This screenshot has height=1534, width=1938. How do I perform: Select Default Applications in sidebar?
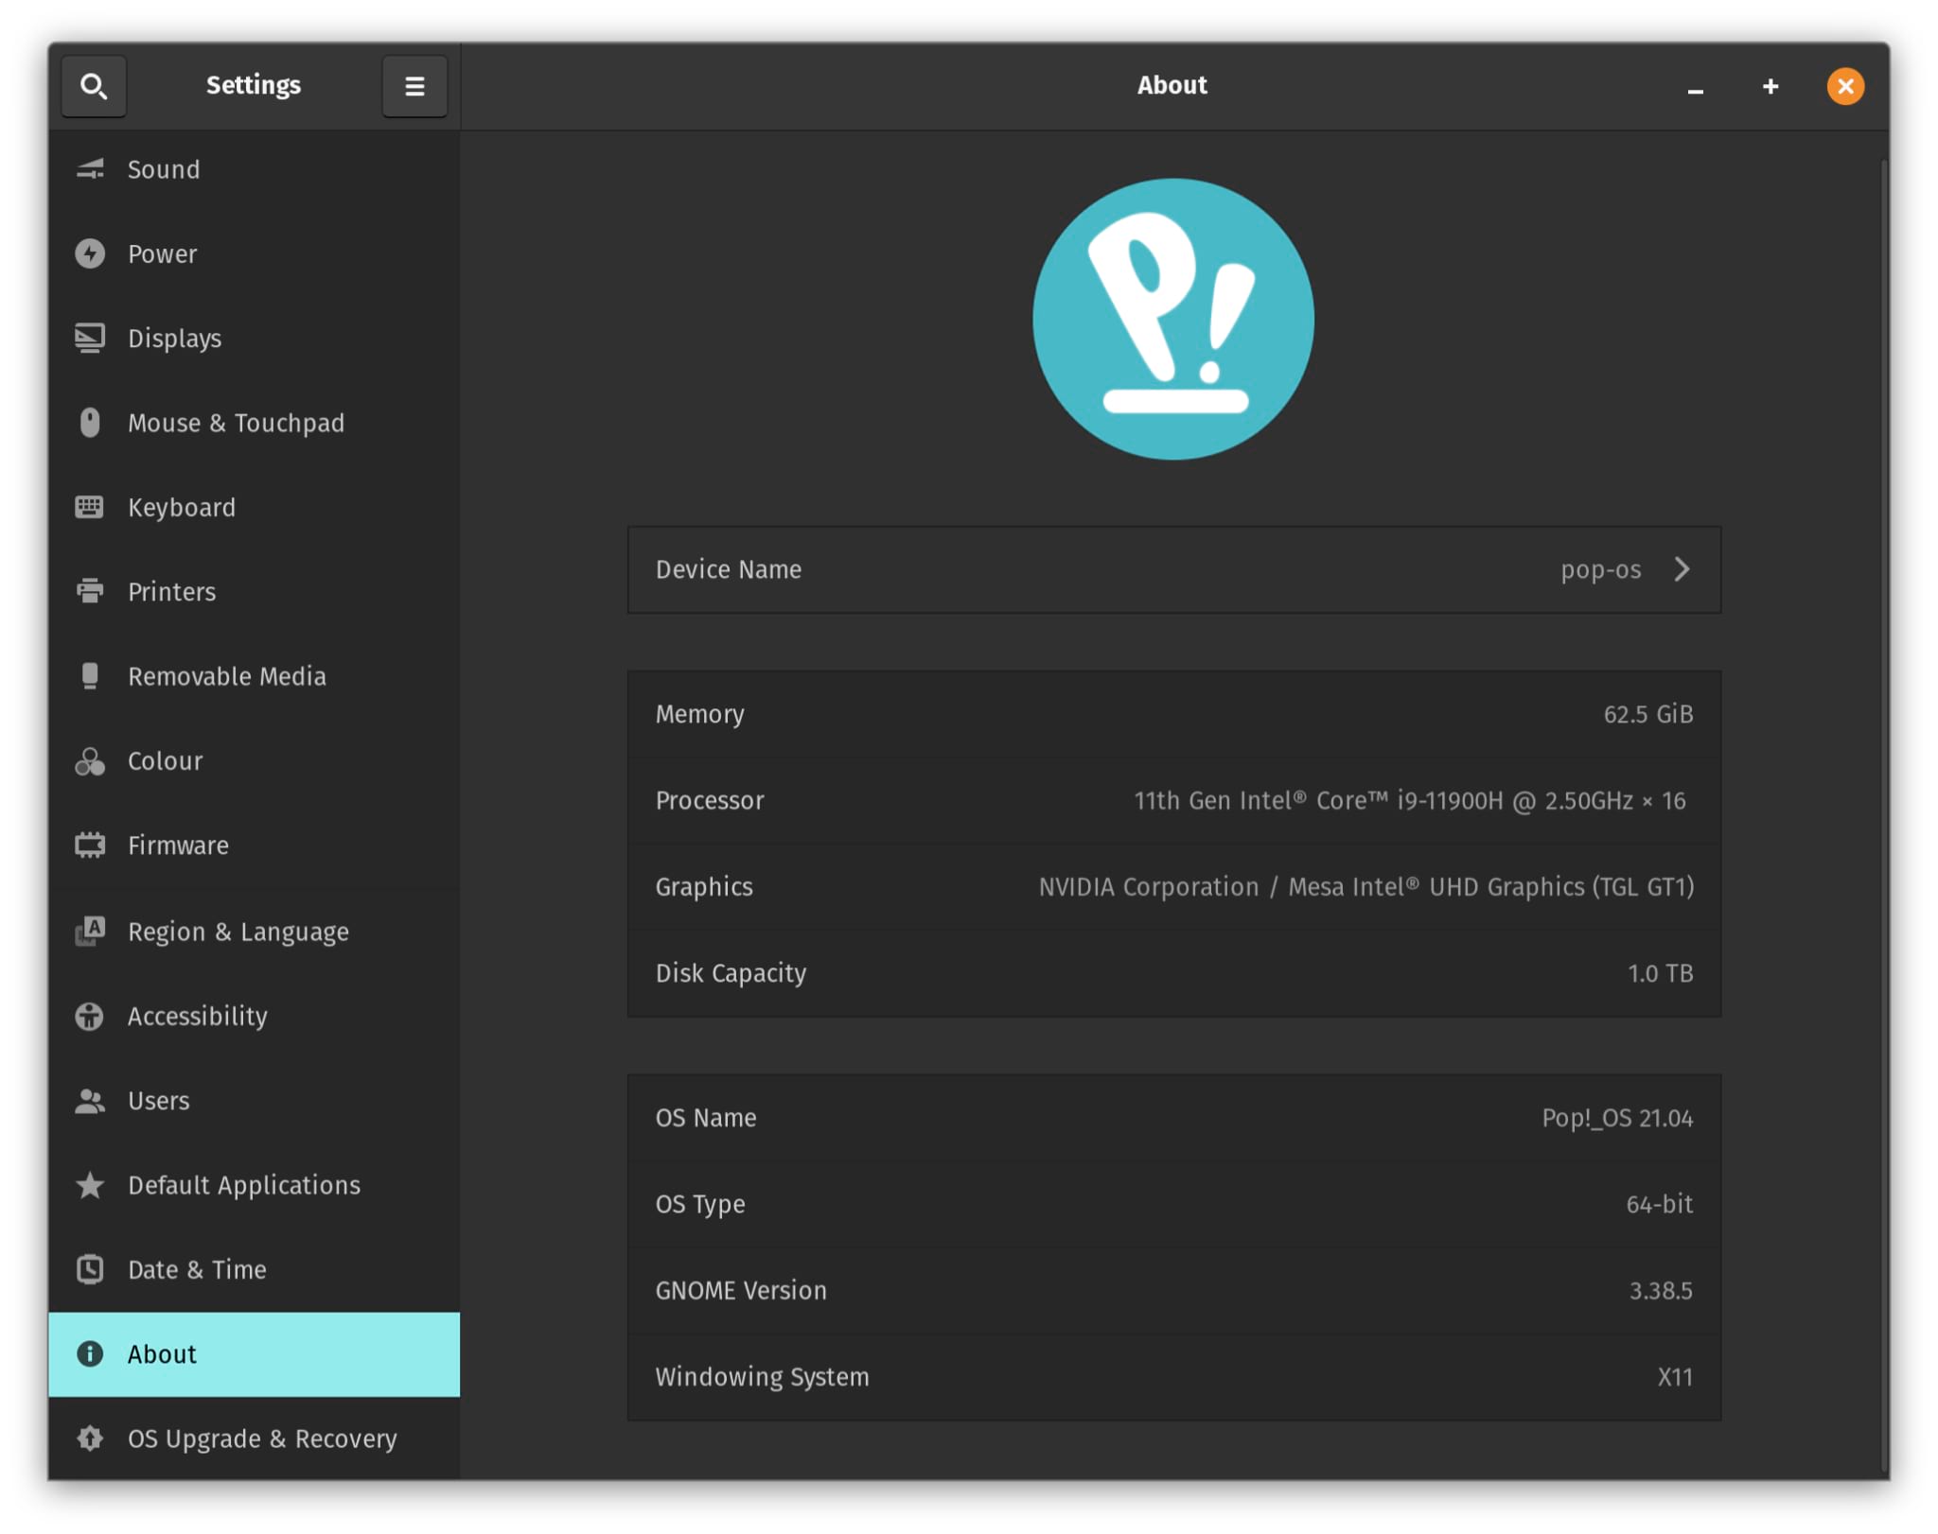254,1184
